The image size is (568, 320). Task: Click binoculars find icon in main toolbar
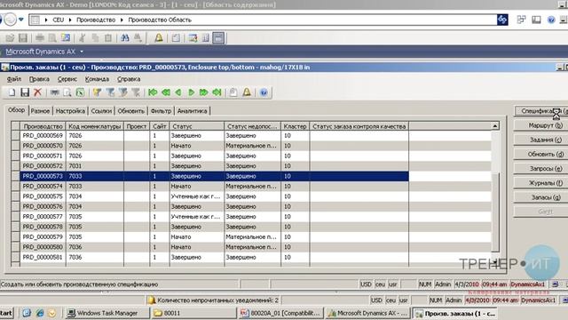point(125,37)
